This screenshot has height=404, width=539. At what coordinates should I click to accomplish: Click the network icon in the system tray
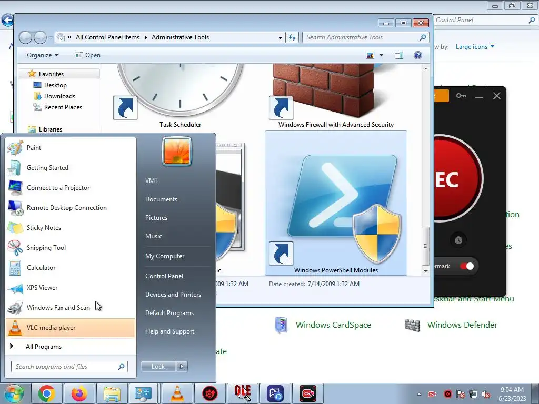[473, 394]
